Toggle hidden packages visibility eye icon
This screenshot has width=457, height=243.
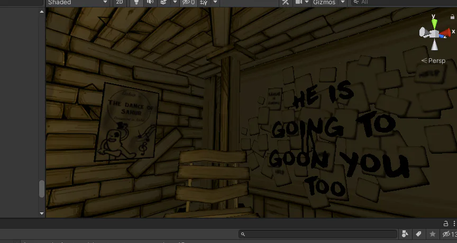(450, 233)
